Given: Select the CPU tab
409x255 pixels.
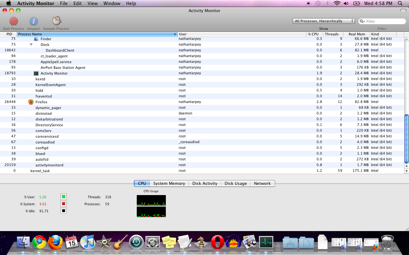Looking at the screenshot, I should point(142,183).
